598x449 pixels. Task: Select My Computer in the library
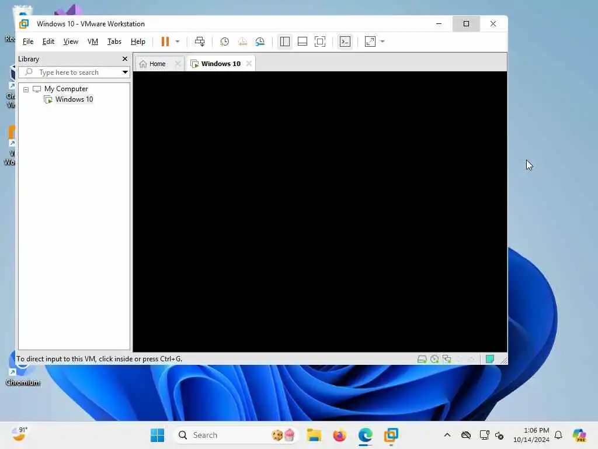point(66,89)
